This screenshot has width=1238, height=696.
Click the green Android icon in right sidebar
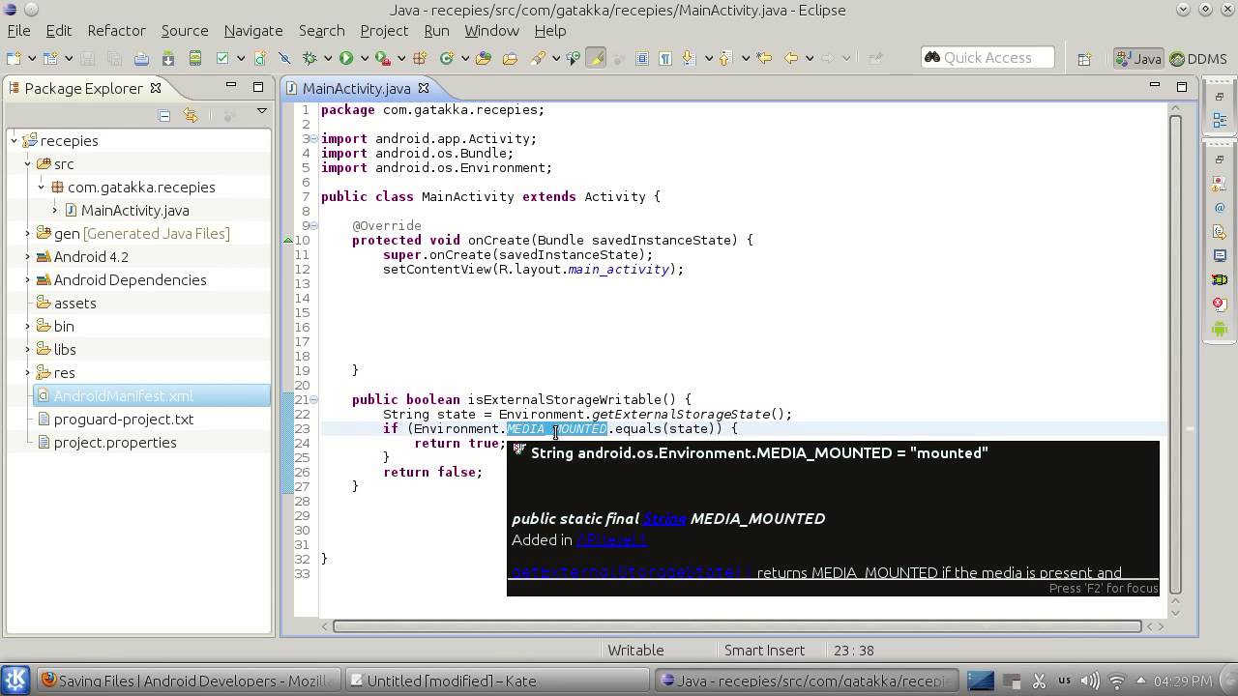pos(1220,329)
